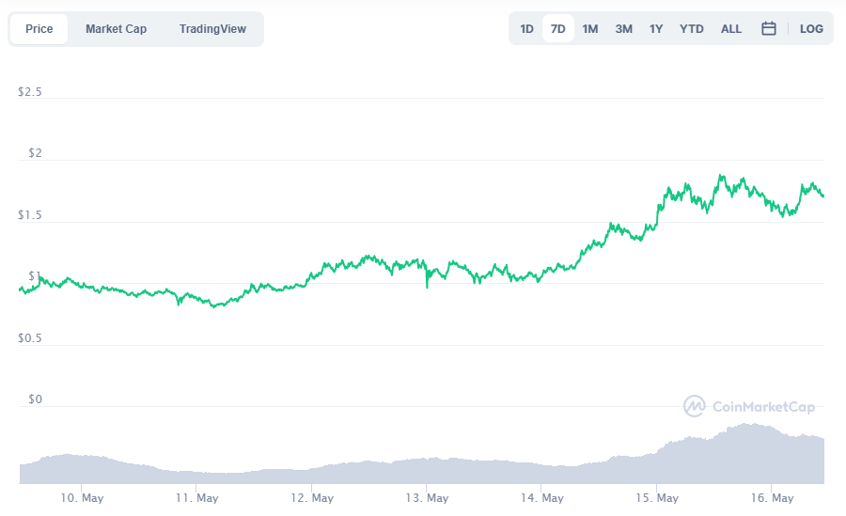Click the 16. May date label
The image size is (846, 516).
pyautogui.click(x=770, y=497)
